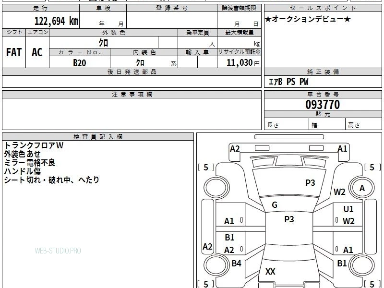Click the 検査員記入欄 header bar
This screenshot has width=384, height=288.
point(98,137)
